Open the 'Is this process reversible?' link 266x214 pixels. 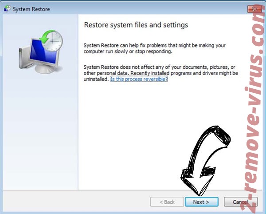coord(139,79)
